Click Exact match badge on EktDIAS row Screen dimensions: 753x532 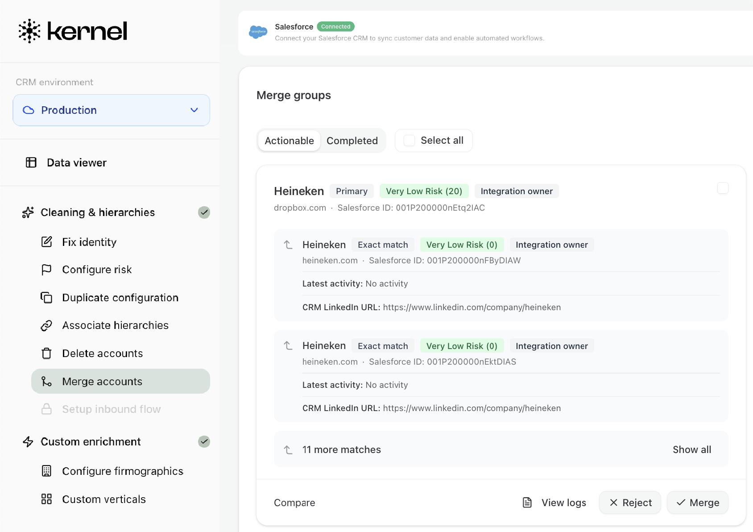tap(383, 346)
